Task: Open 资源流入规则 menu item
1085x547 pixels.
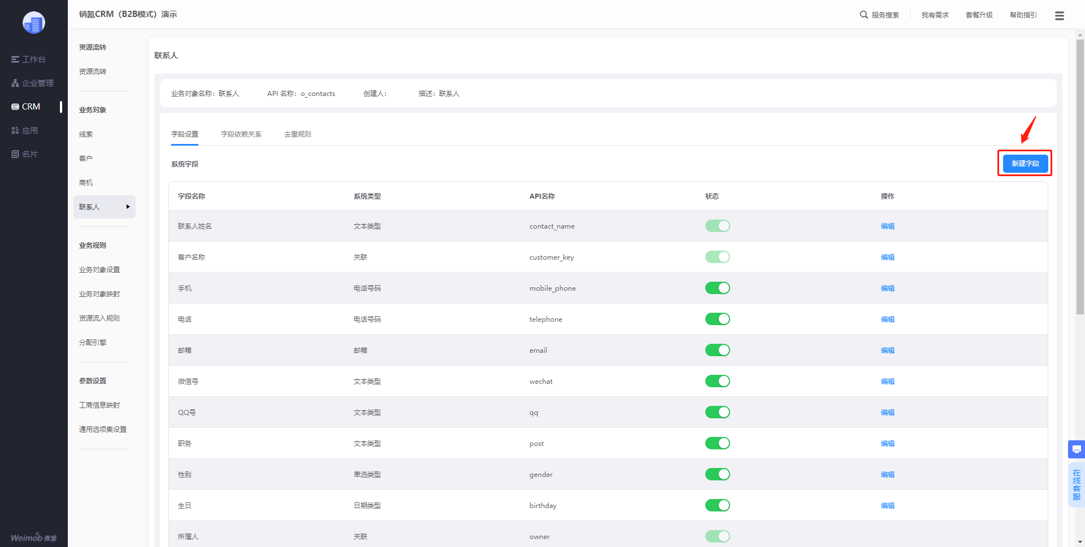Action: point(99,318)
